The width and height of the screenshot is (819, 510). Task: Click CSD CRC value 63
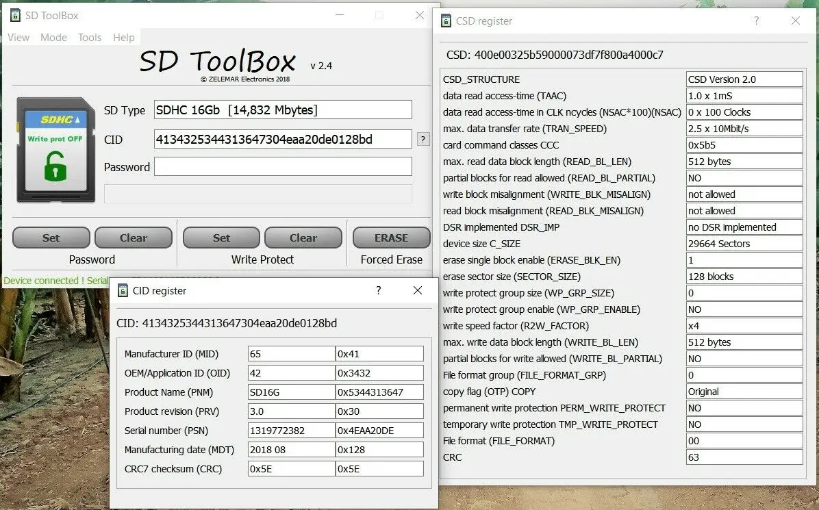pos(744,457)
